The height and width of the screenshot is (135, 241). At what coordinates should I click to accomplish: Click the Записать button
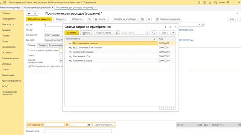(60, 19)
